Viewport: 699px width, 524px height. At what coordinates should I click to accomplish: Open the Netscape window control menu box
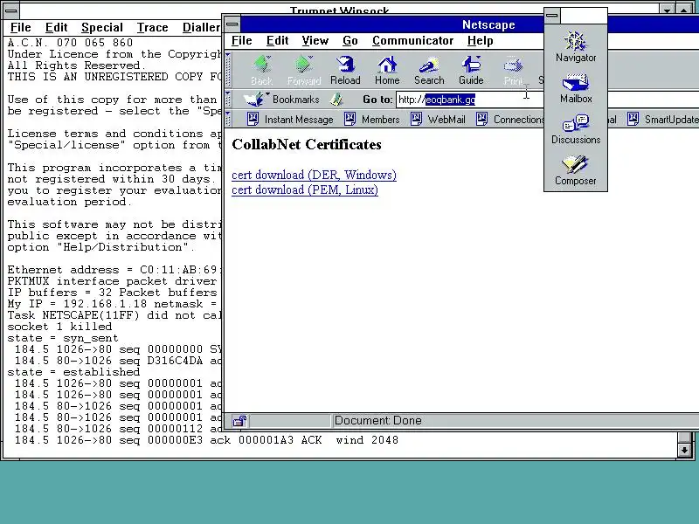[x=232, y=24]
